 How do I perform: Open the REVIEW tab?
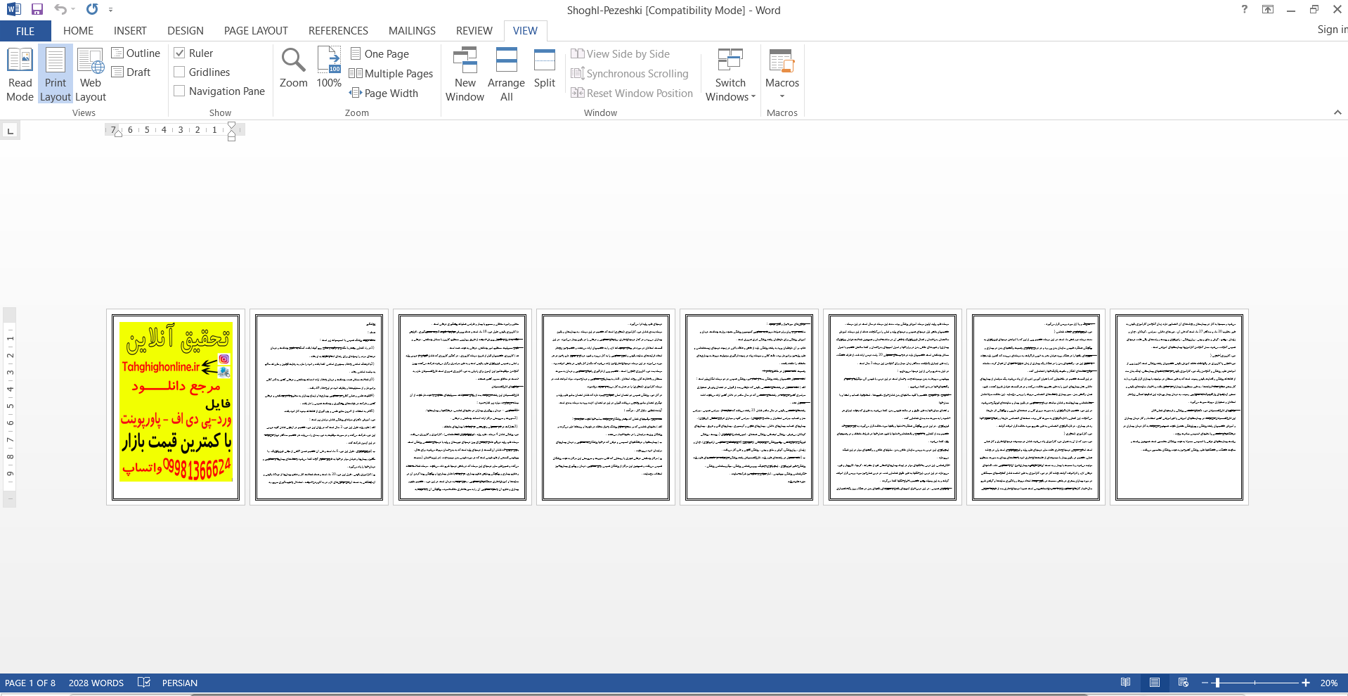click(x=474, y=31)
